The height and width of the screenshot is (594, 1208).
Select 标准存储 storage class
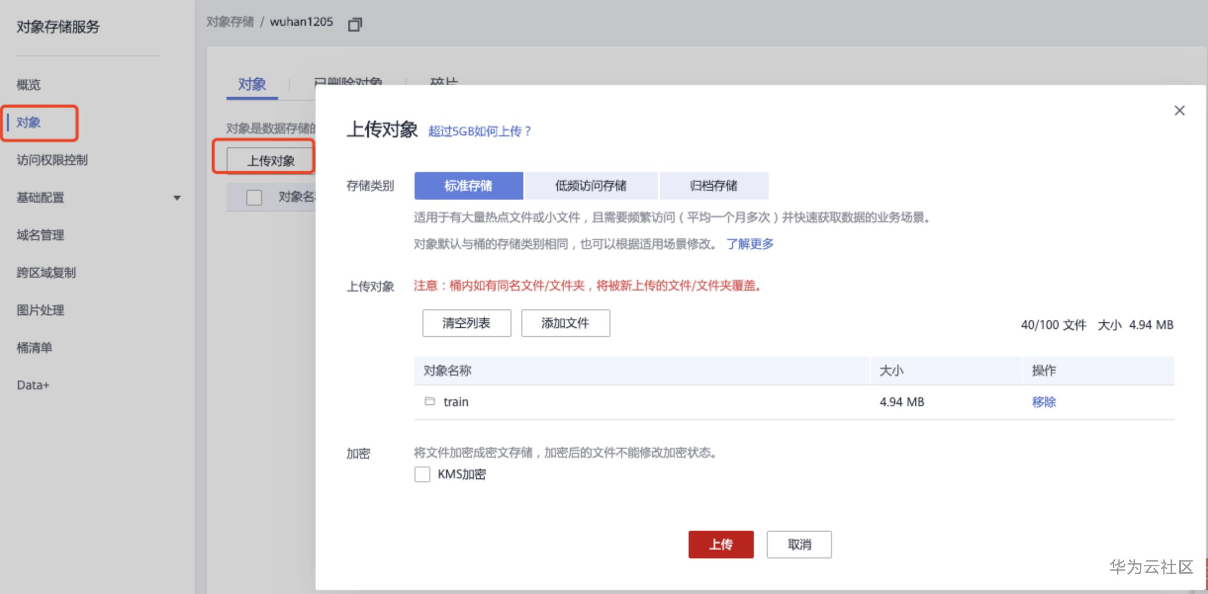pos(468,185)
